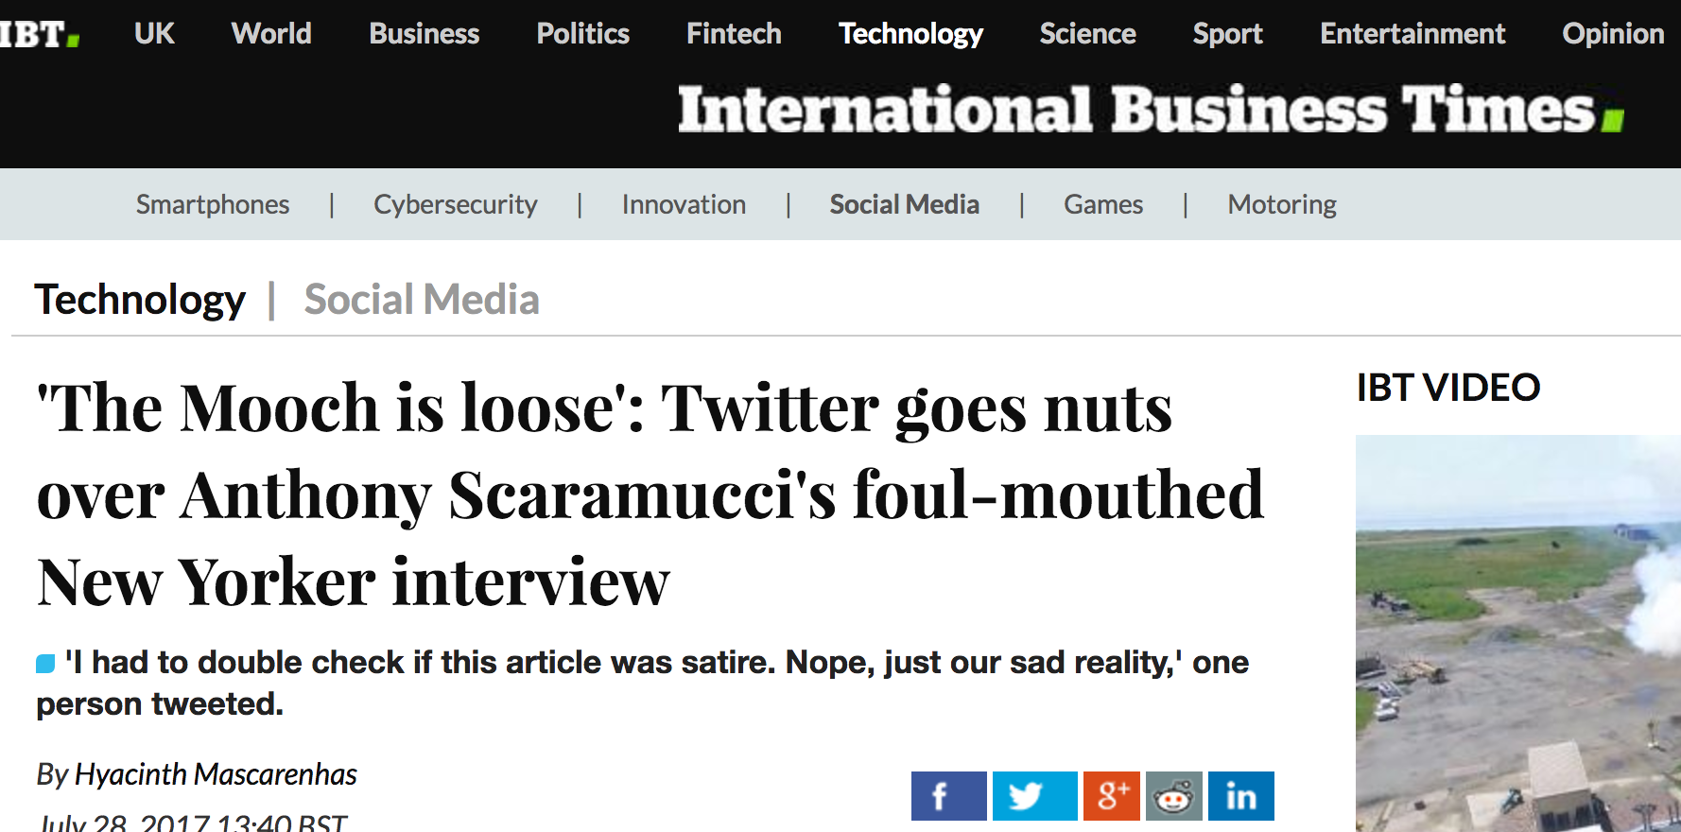Share article on Facebook icon
The image size is (1681, 832).
(x=948, y=796)
